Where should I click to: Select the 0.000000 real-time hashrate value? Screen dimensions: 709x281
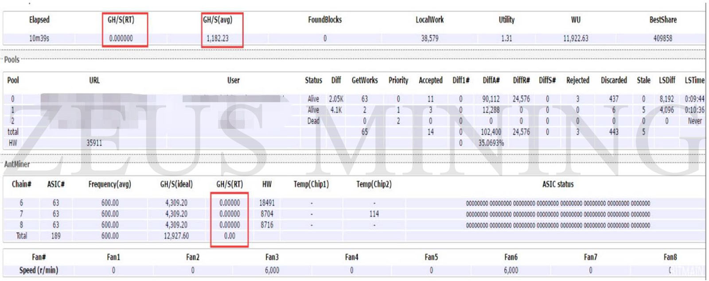click(x=121, y=39)
